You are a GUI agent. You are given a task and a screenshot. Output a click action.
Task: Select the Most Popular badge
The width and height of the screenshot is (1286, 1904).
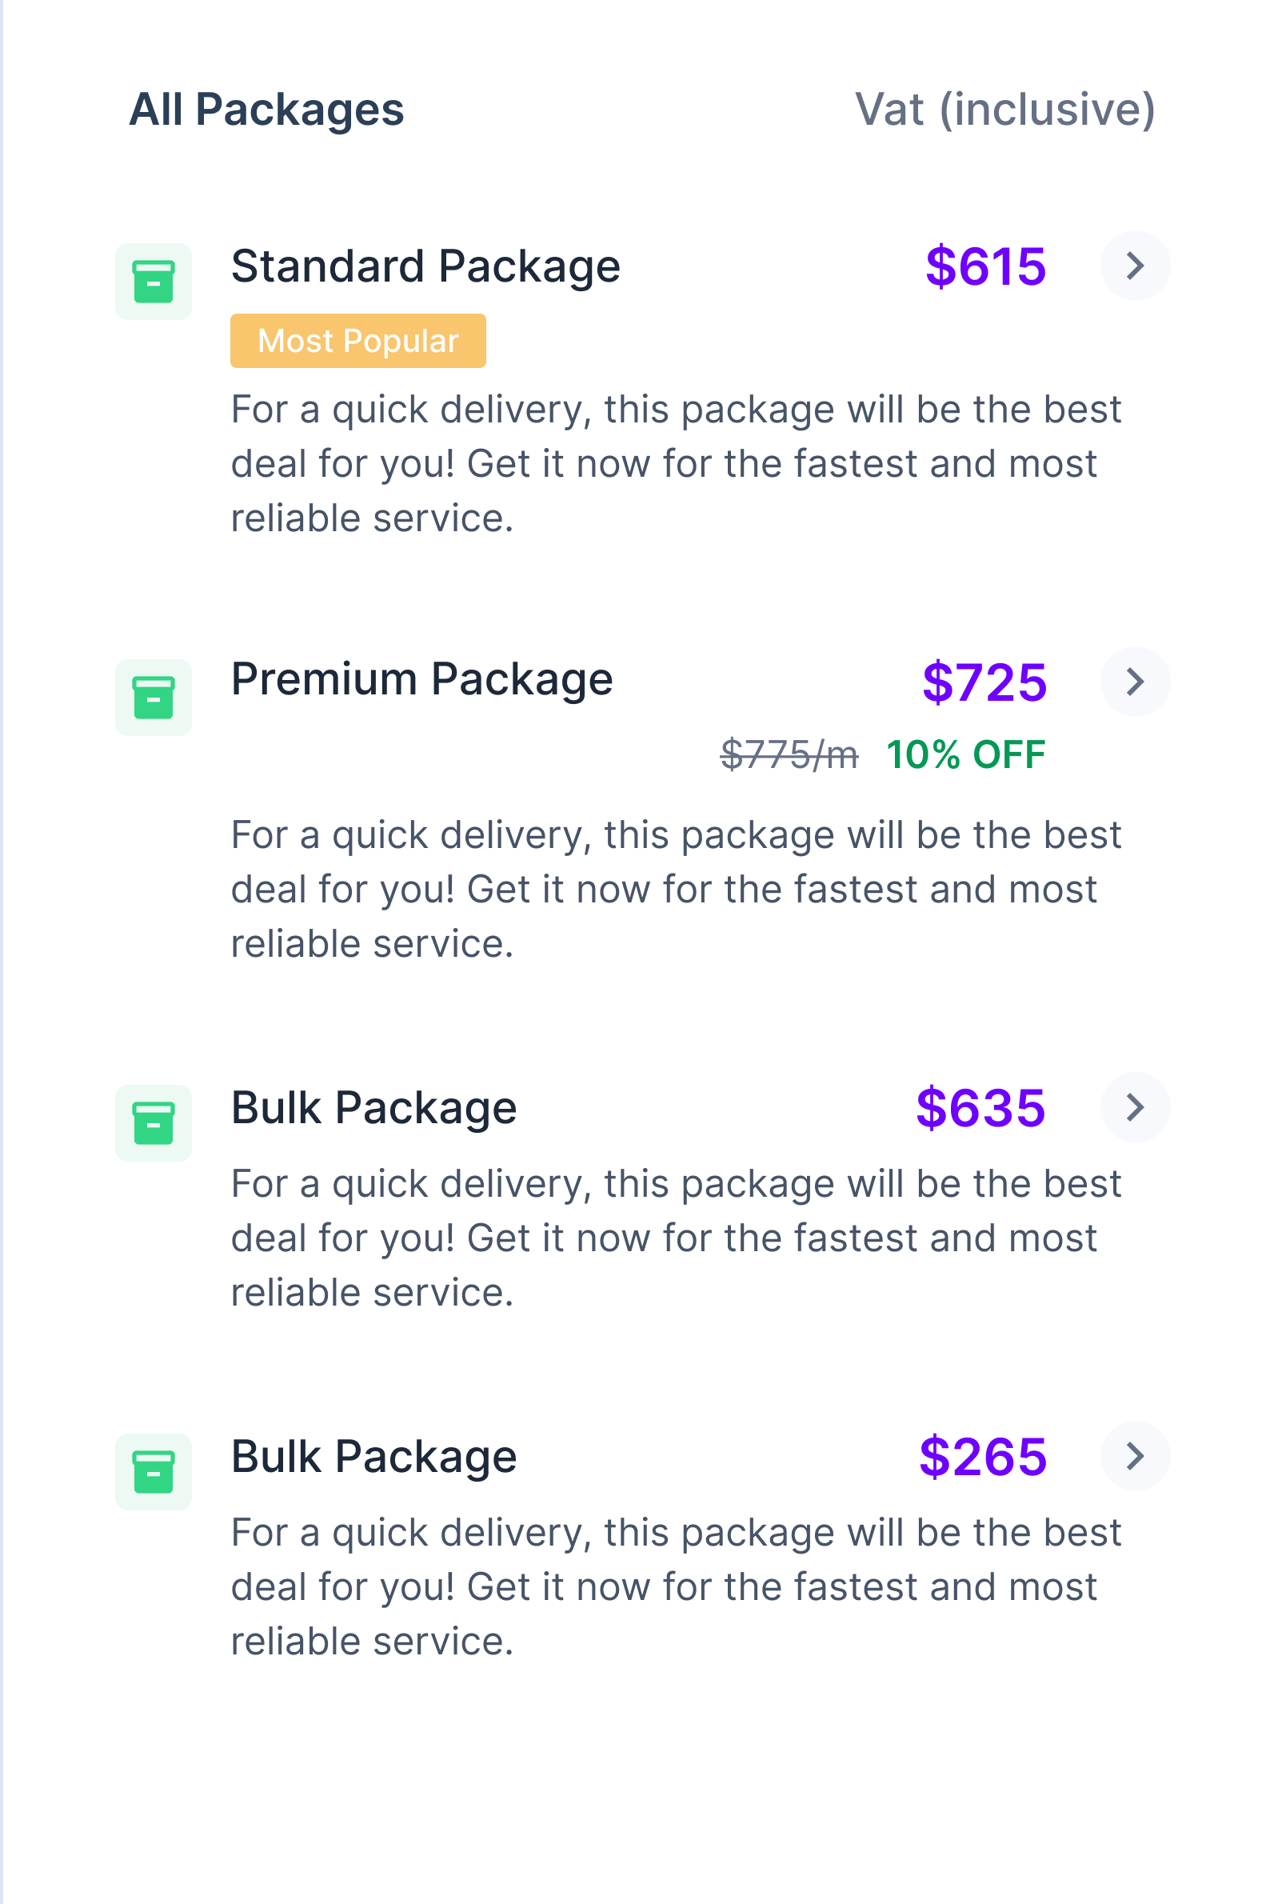pyautogui.click(x=358, y=341)
